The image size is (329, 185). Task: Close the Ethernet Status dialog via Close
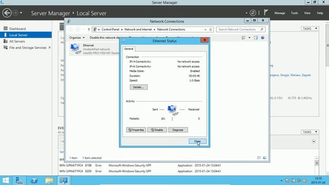coord(197,141)
